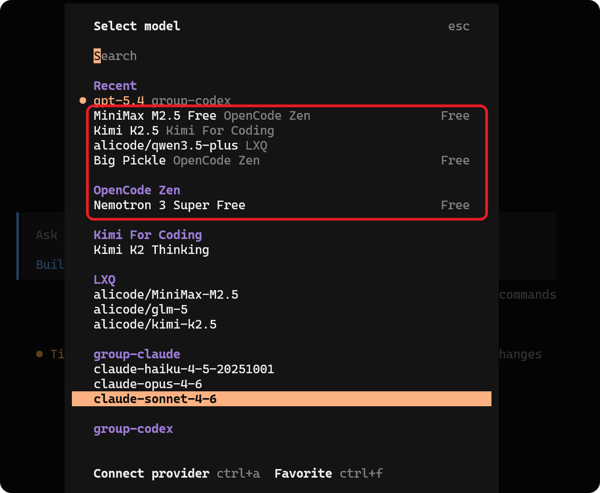This screenshot has width=600, height=493.
Task: Select Big Pickle OpenCode Zen model
Action: point(130,160)
